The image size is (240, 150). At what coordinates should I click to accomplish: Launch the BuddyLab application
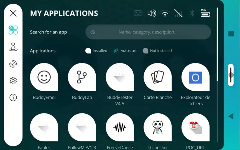(82, 77)
